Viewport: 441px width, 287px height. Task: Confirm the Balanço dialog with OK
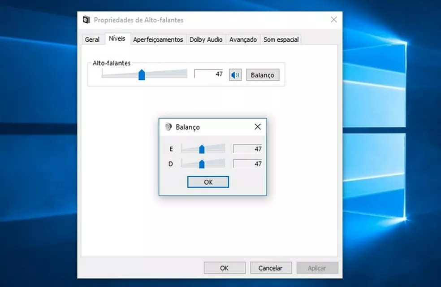point(208,182)
